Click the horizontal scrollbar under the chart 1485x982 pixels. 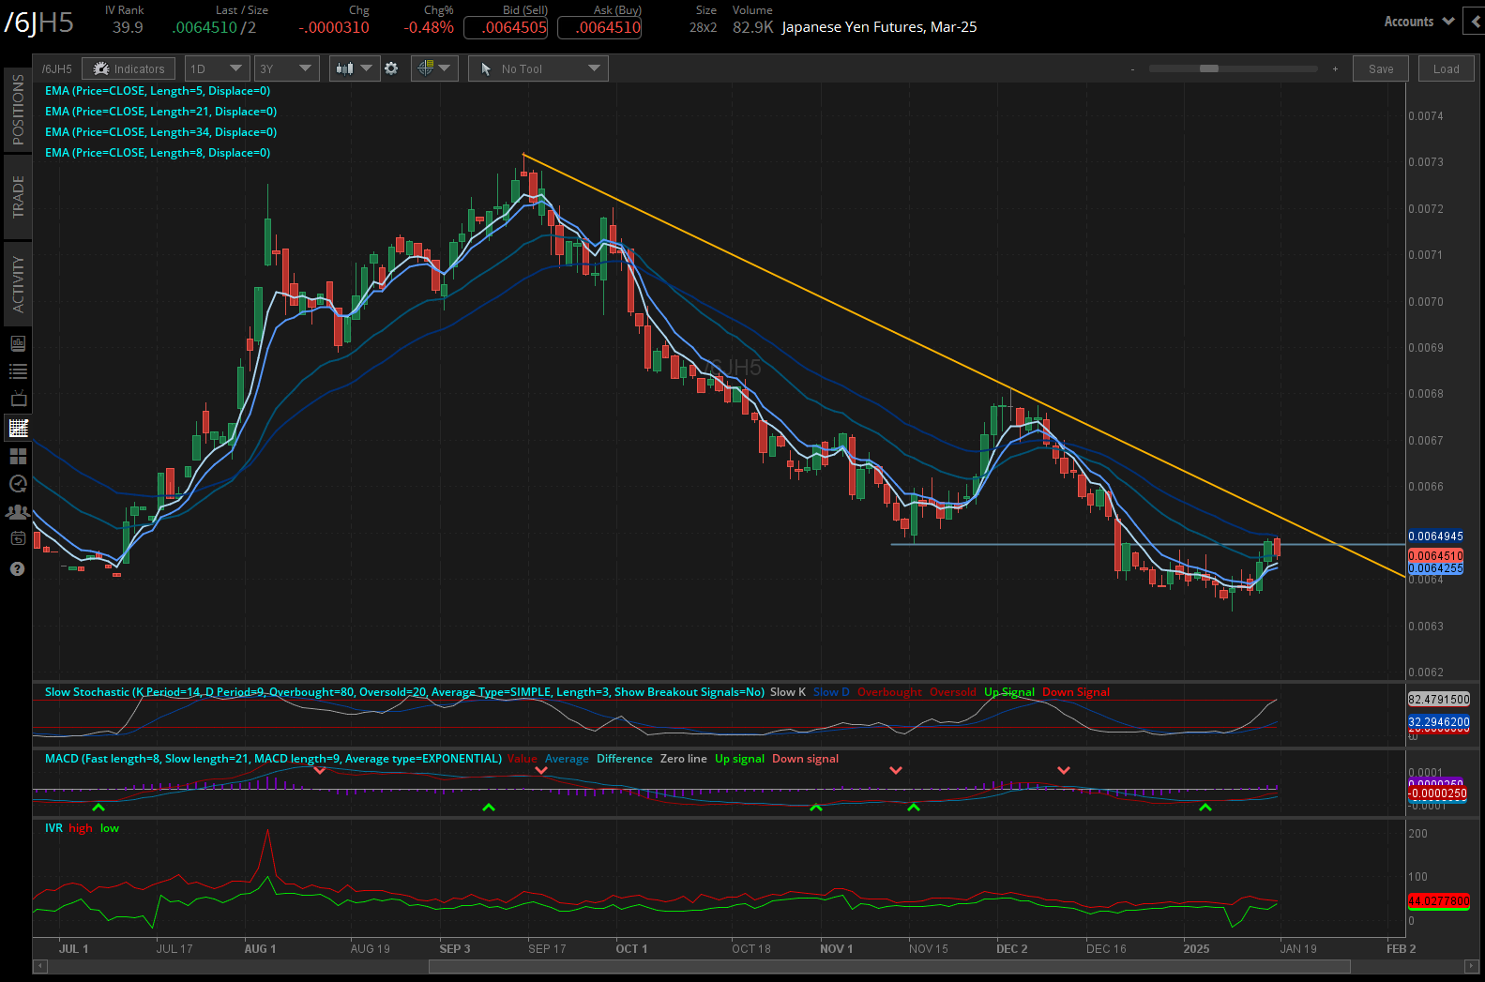click(889, 966)
